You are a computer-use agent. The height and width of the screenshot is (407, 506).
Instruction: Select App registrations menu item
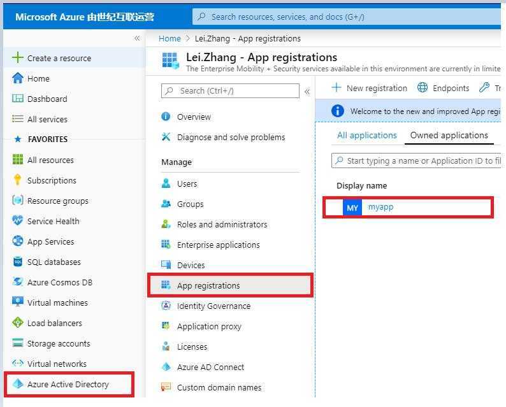coord(231,285)
